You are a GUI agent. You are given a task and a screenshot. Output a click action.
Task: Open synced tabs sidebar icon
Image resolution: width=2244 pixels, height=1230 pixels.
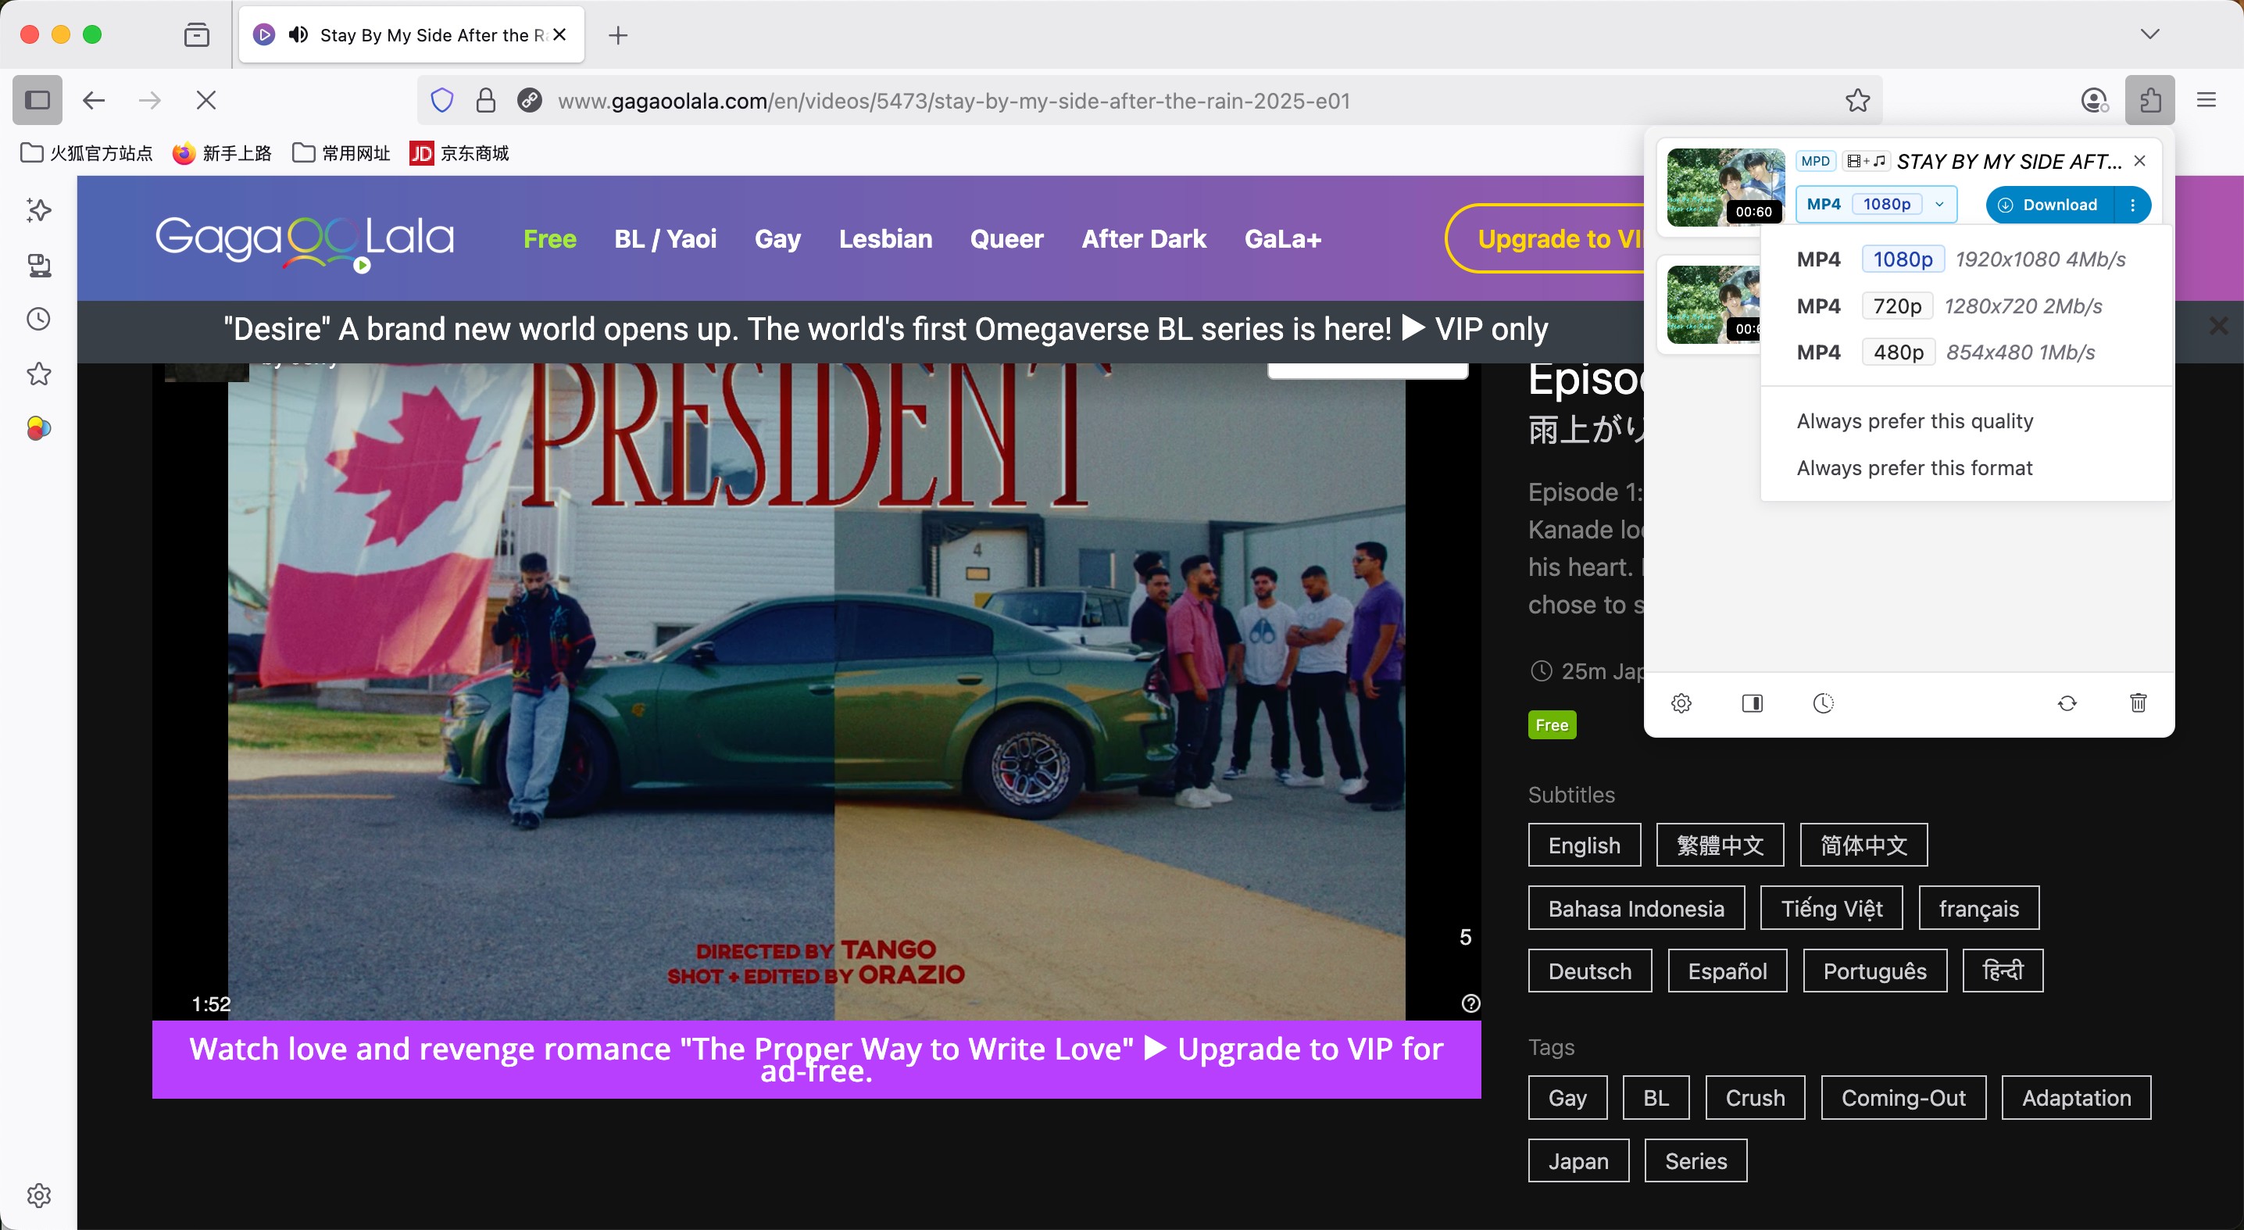pos(38,265)
